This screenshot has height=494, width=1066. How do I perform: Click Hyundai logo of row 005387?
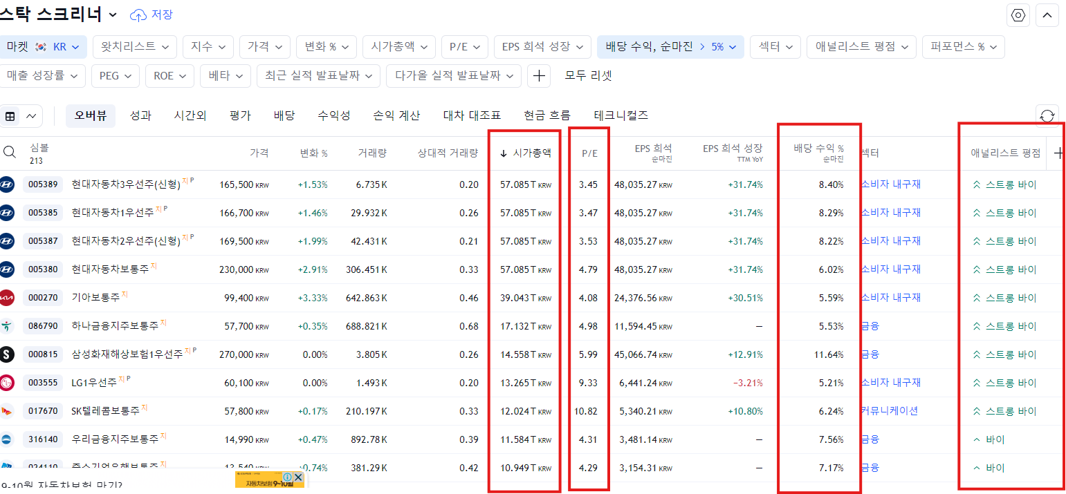[7, 241]
